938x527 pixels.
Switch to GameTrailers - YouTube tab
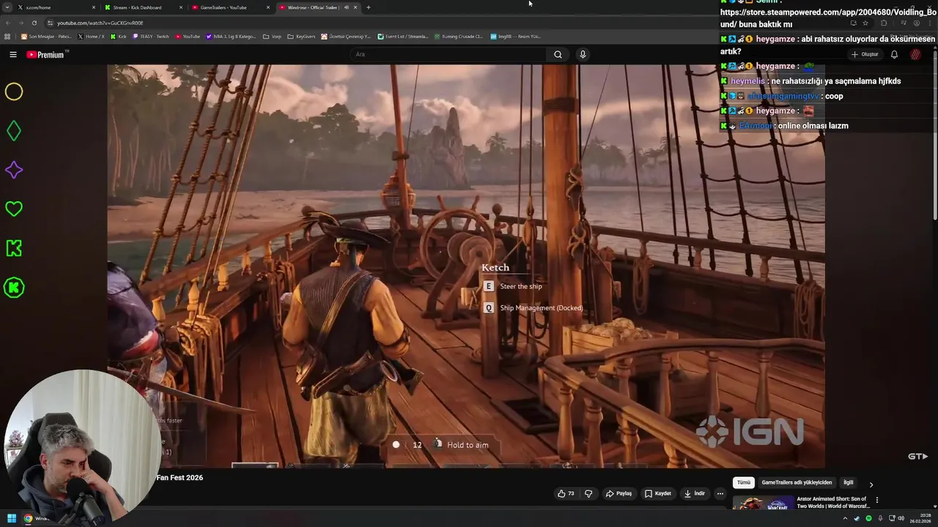229,7
